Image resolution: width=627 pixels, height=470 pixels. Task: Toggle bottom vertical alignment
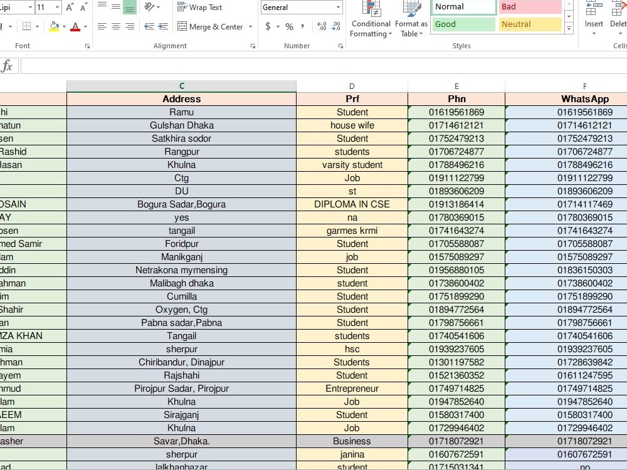tap(130, 7)
